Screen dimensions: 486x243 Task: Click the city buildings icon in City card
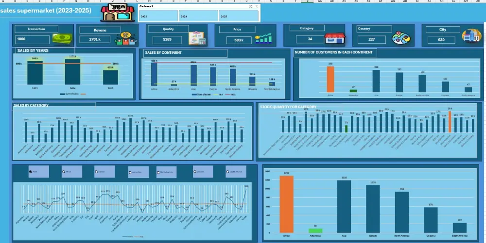[471, 35]
